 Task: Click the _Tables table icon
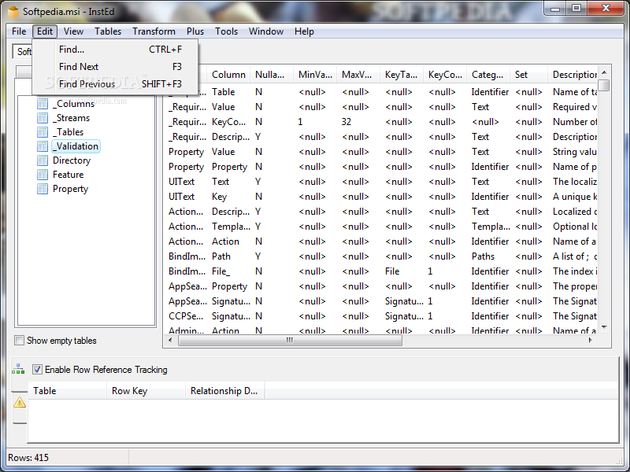click(43, 132)
